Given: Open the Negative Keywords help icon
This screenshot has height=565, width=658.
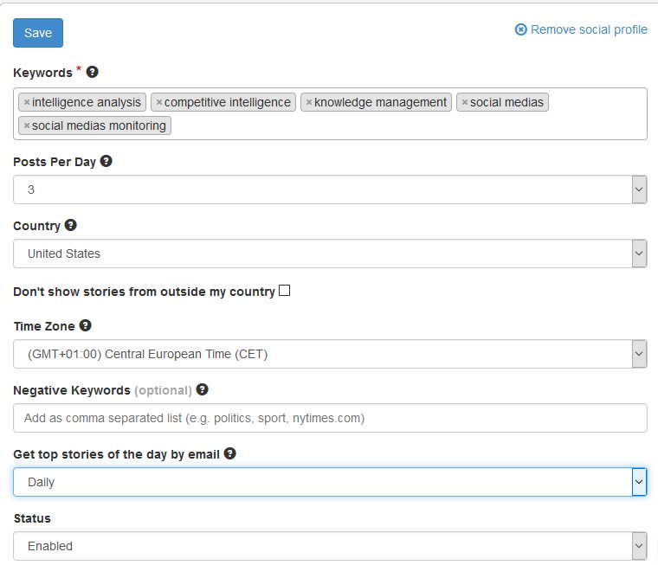Looking at the screenshot, I should click(203, 389).
